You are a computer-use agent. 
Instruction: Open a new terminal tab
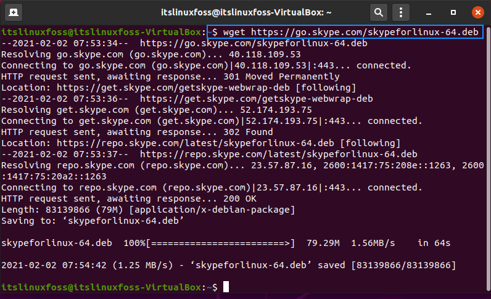tap(14, 12)
